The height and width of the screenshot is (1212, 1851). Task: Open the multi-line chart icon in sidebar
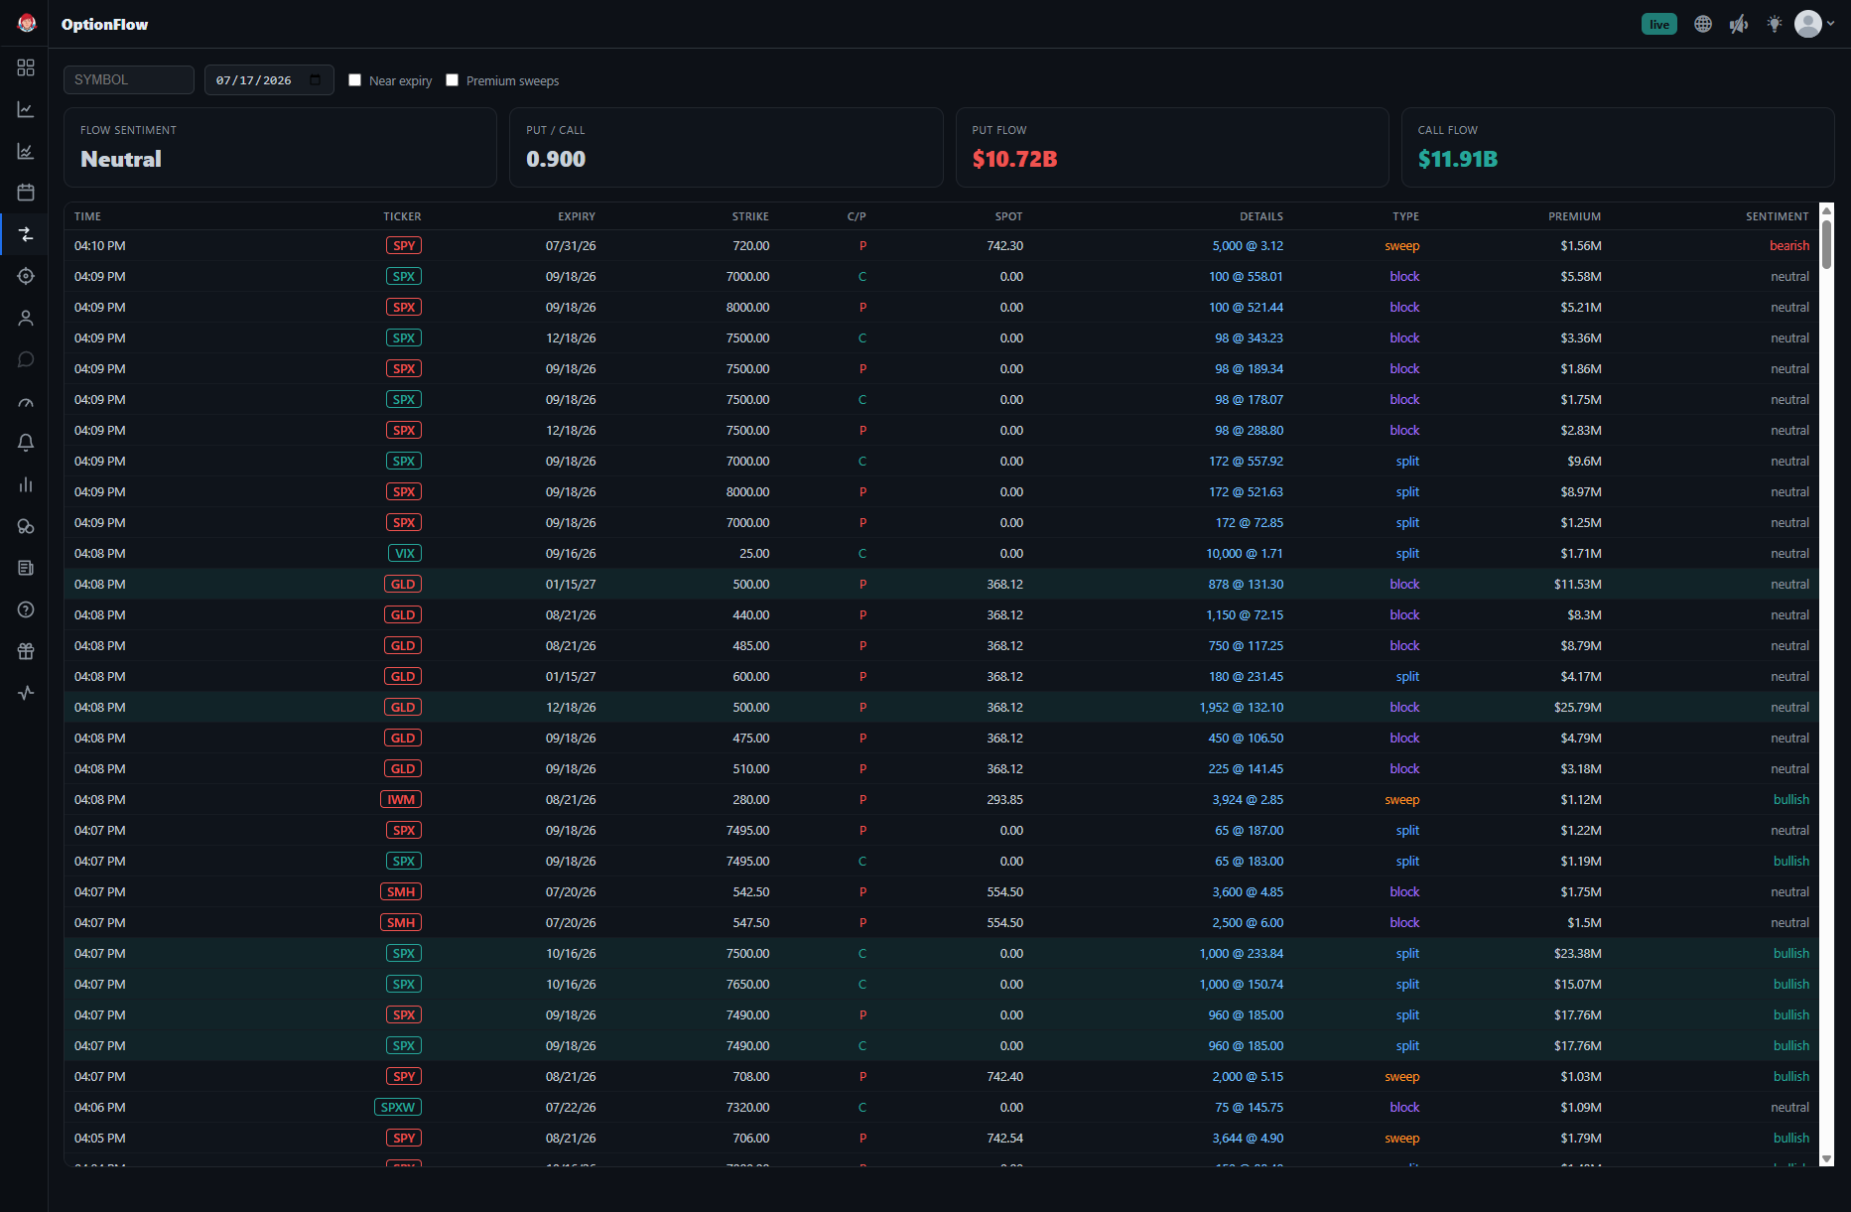tap(26, 151)
